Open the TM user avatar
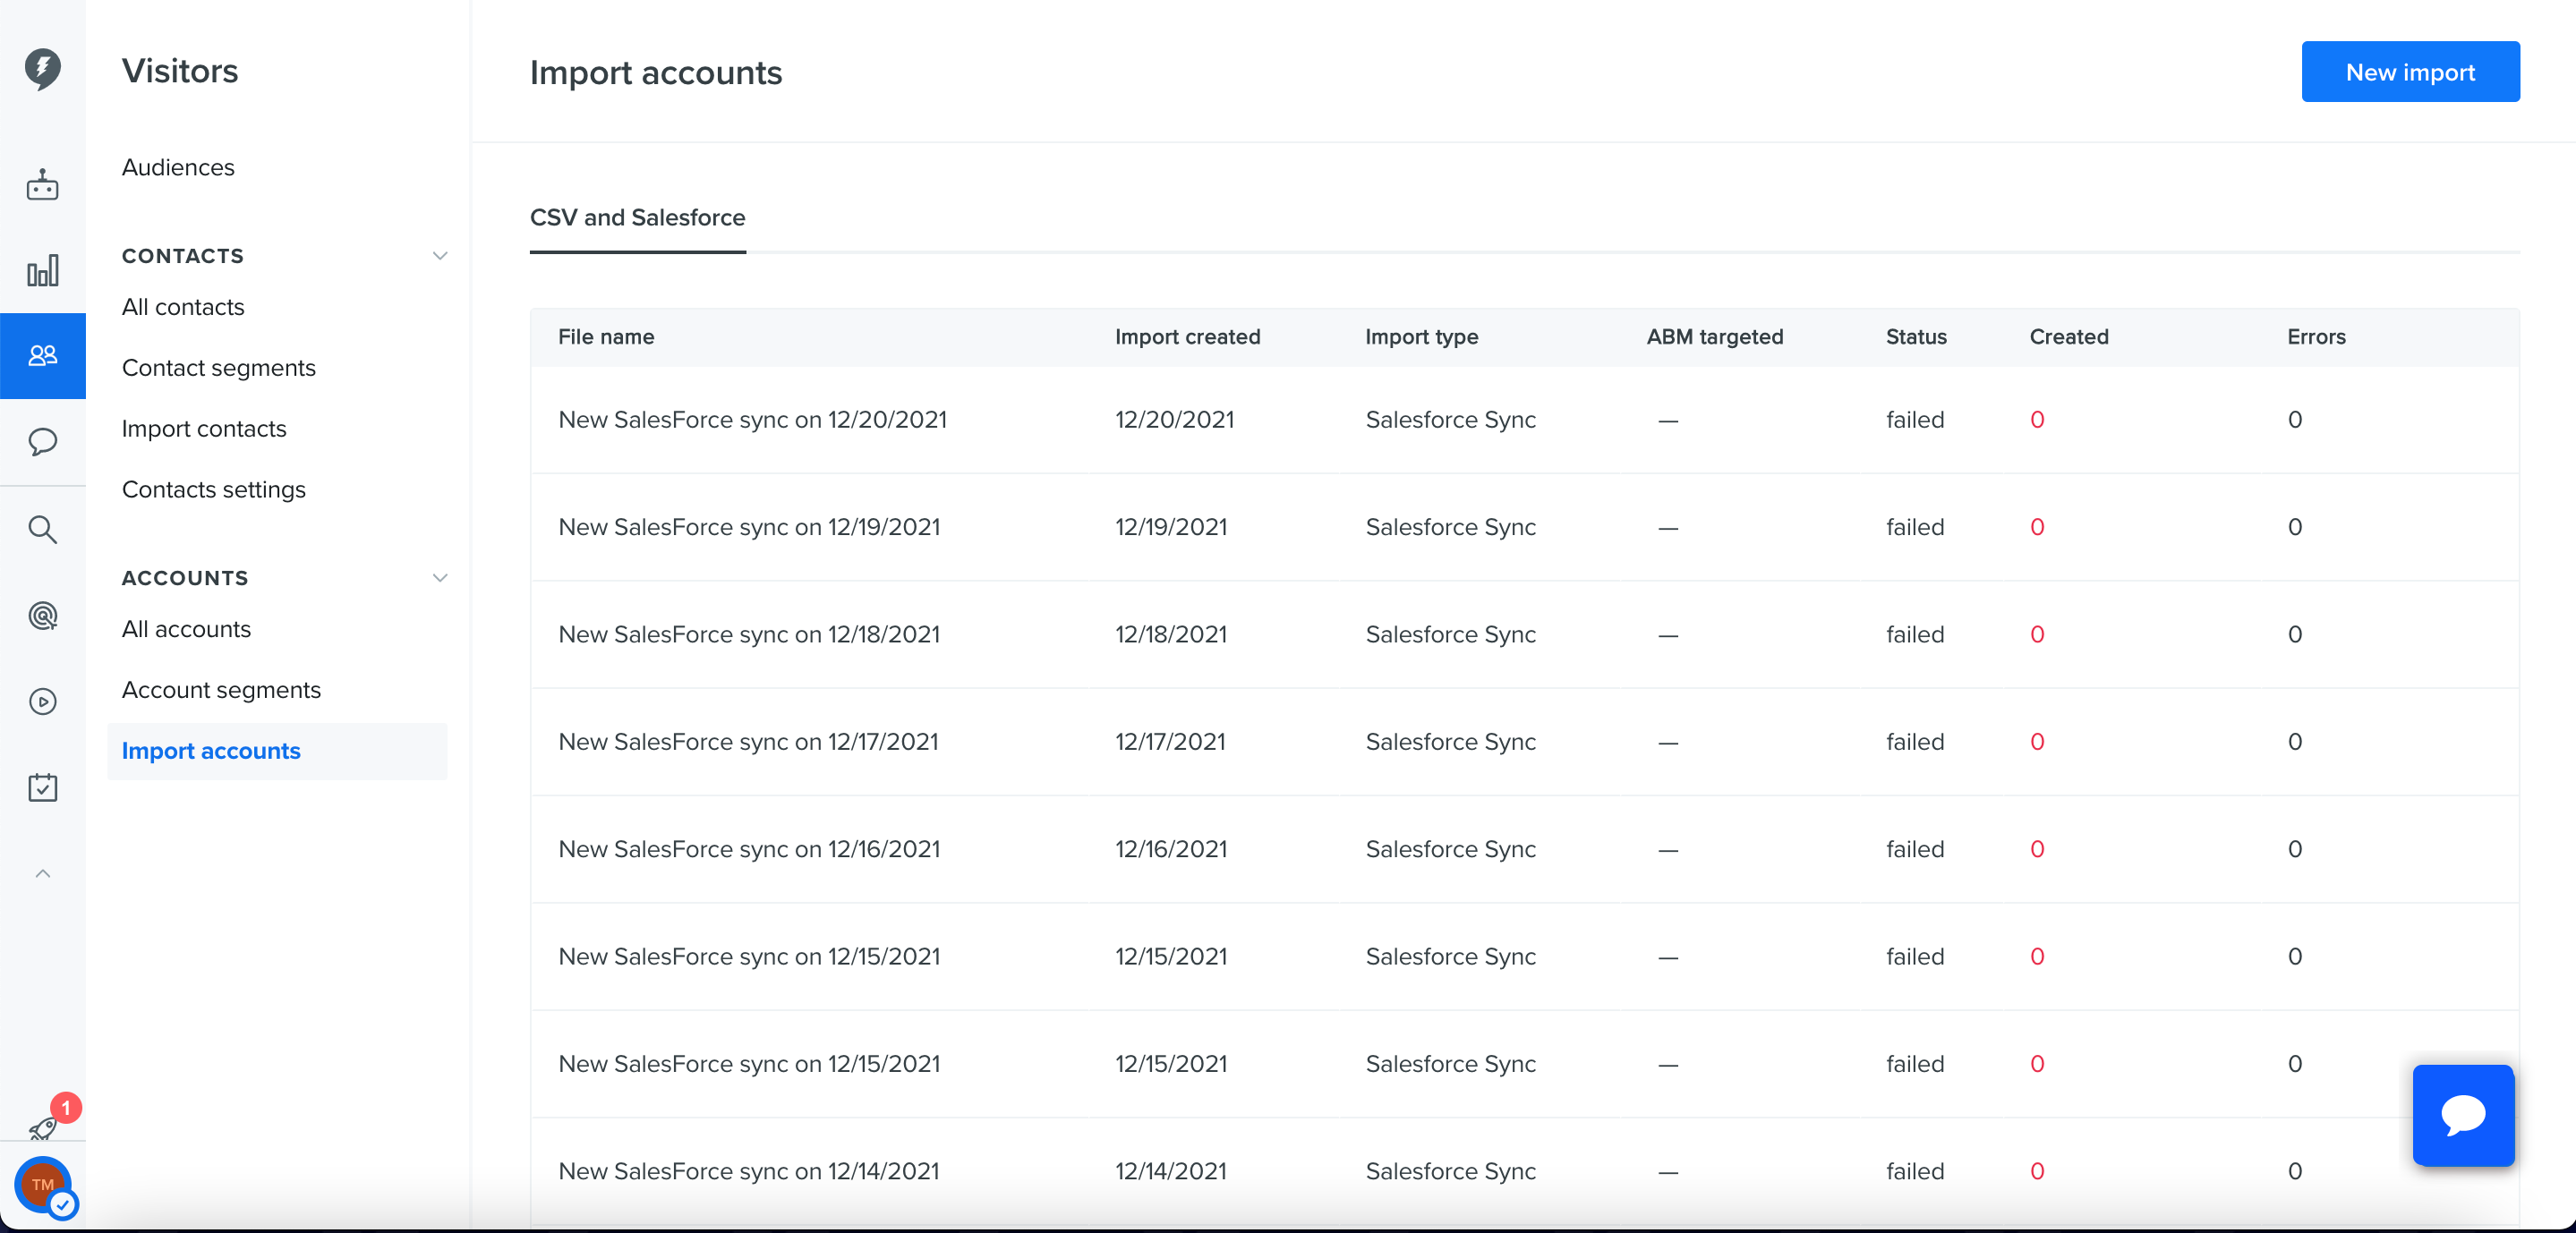Image resolution: width=2576 pixels, height=1233 pixels. pos(43,1185)
